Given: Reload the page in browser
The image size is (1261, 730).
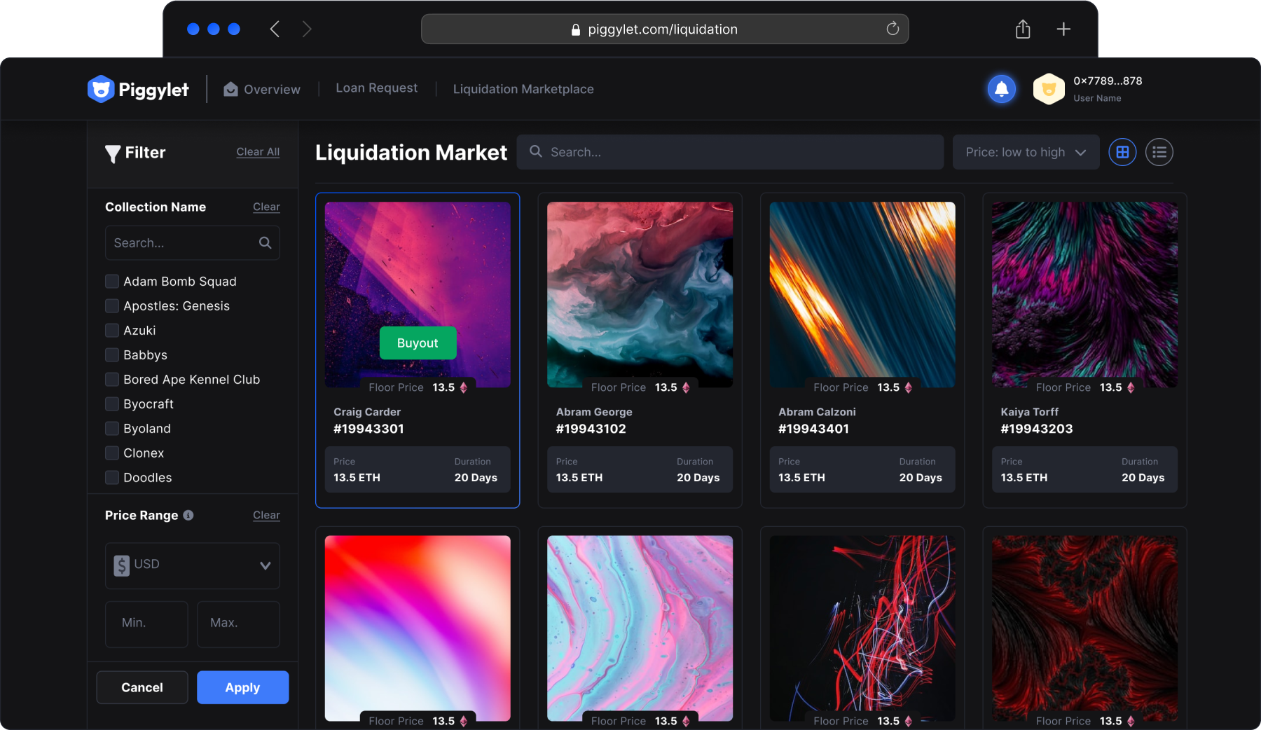Looking at the screenshot, I should (x=893, y=29).
